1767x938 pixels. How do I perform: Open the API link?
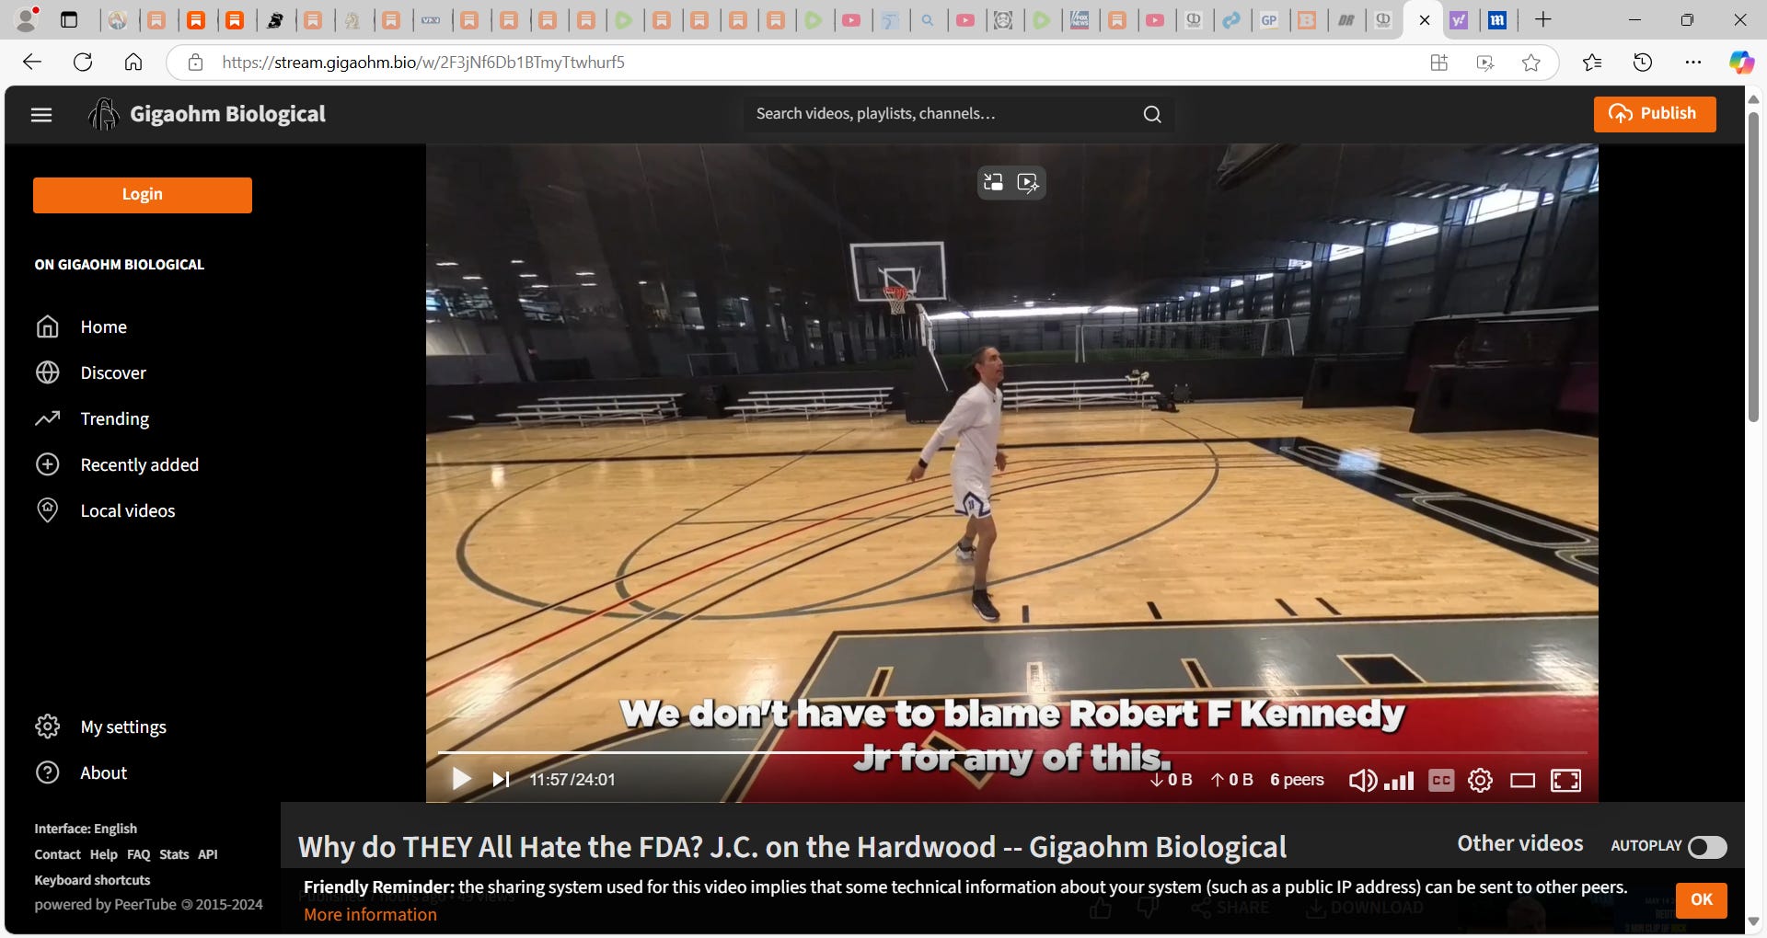(208, 854)
